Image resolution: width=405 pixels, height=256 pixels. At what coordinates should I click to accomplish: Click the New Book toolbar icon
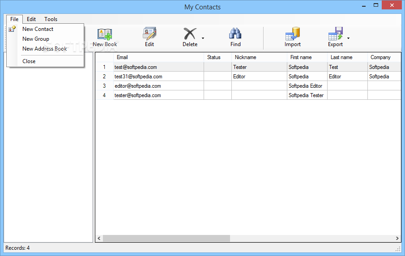[x=105, y=34]
